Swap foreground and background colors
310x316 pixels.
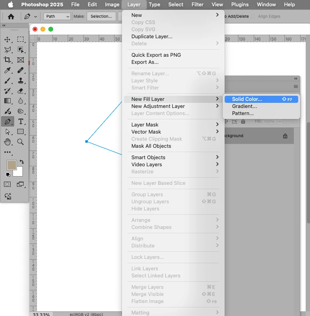[22, 162]
